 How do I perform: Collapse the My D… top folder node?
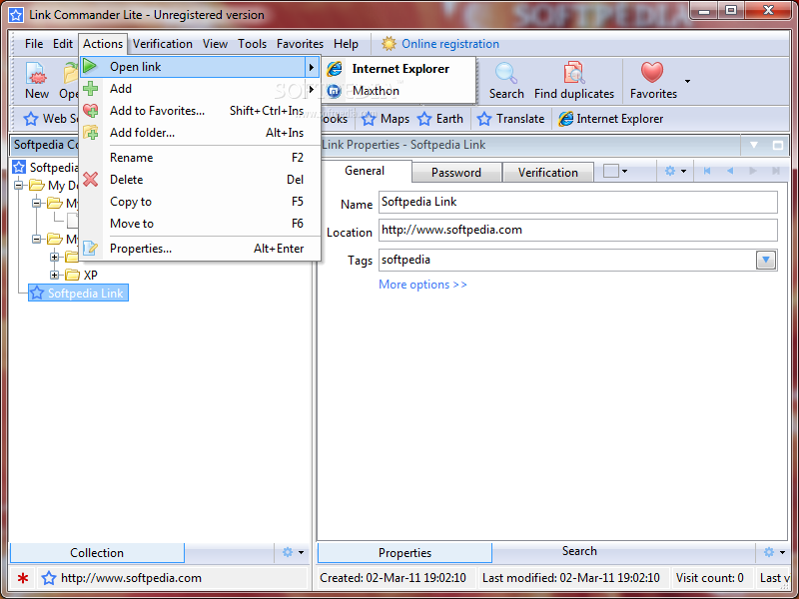click(18, 185)
